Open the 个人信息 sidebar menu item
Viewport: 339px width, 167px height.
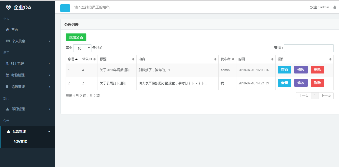click(28, 41)
